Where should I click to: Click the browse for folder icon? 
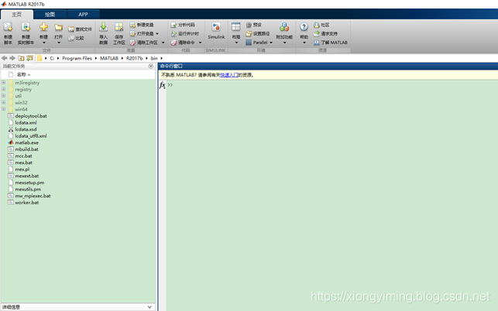coord(29,58)
